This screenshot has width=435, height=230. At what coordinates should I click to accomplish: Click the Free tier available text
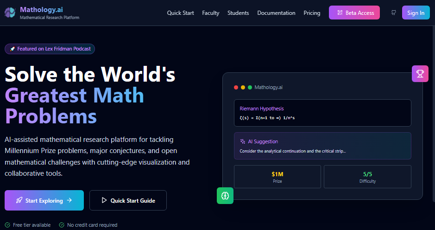pos(32,225)
